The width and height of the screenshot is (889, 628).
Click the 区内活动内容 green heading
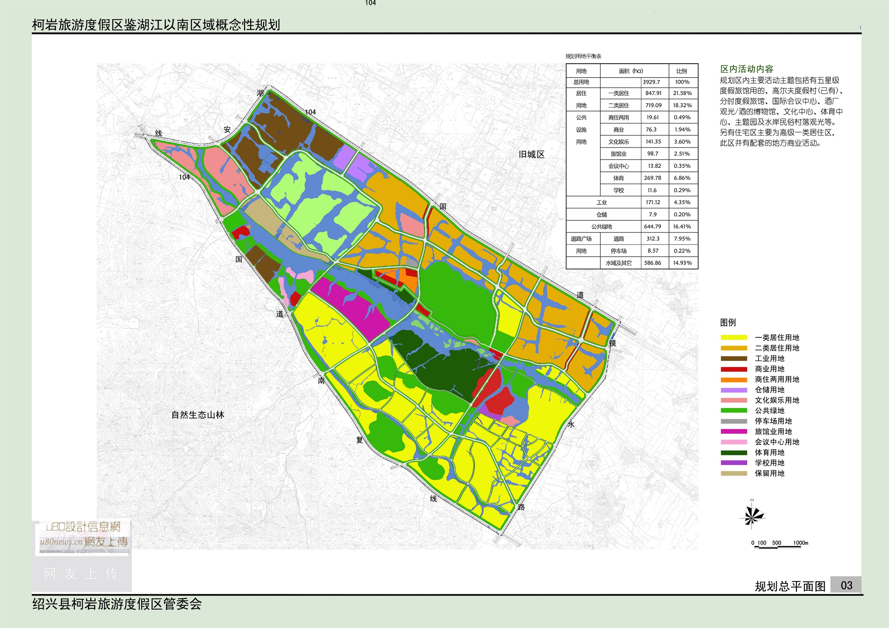[747, 69]
